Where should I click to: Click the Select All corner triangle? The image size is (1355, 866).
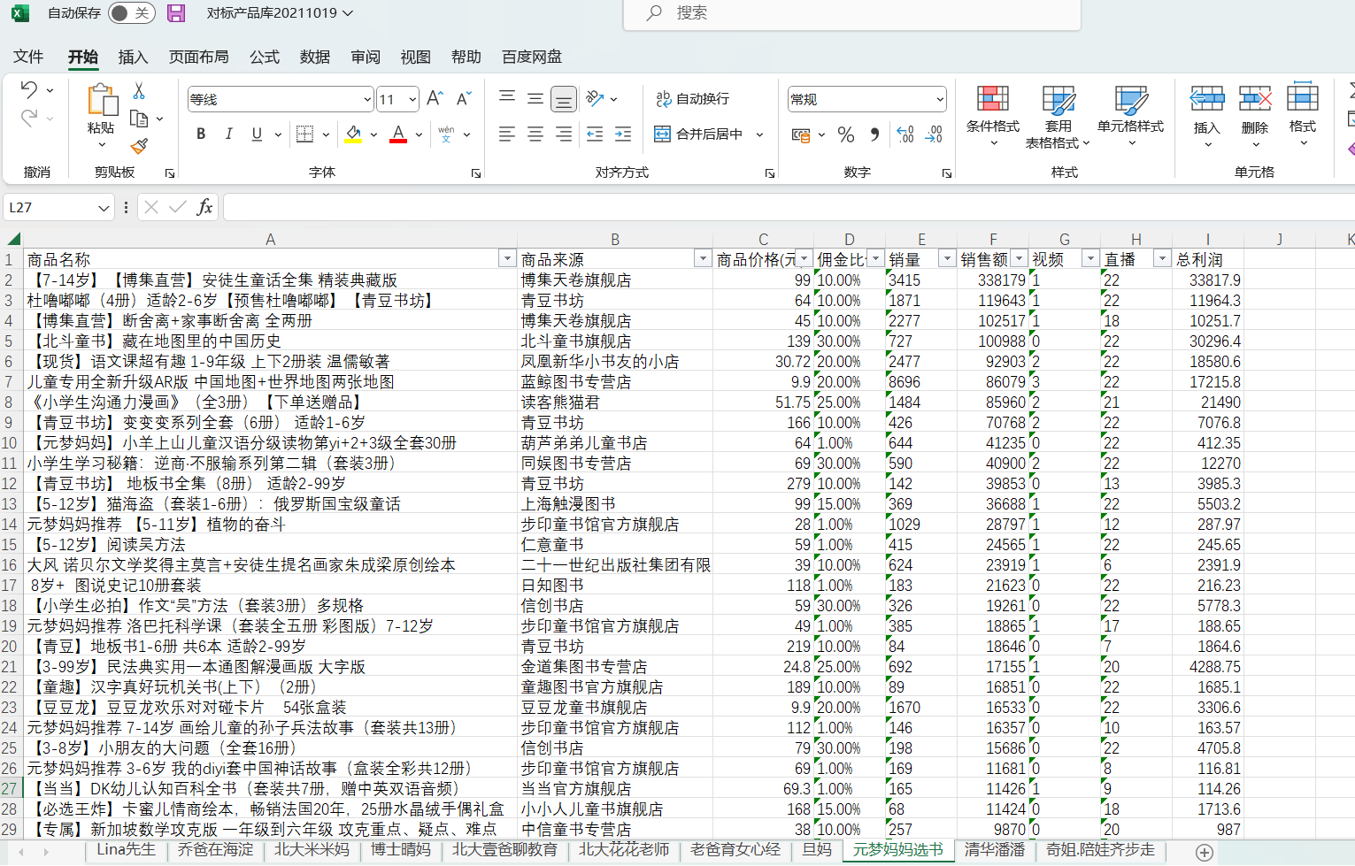pyautogui.click(x=12, y=239)
